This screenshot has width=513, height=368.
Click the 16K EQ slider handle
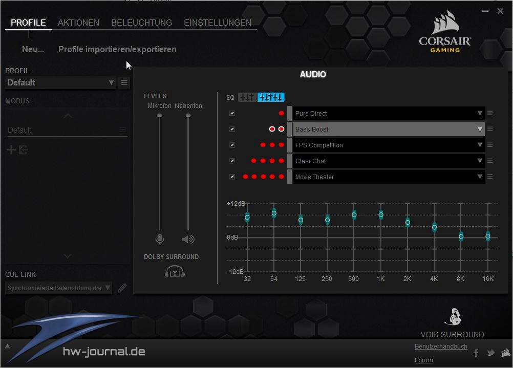[488, 236]
